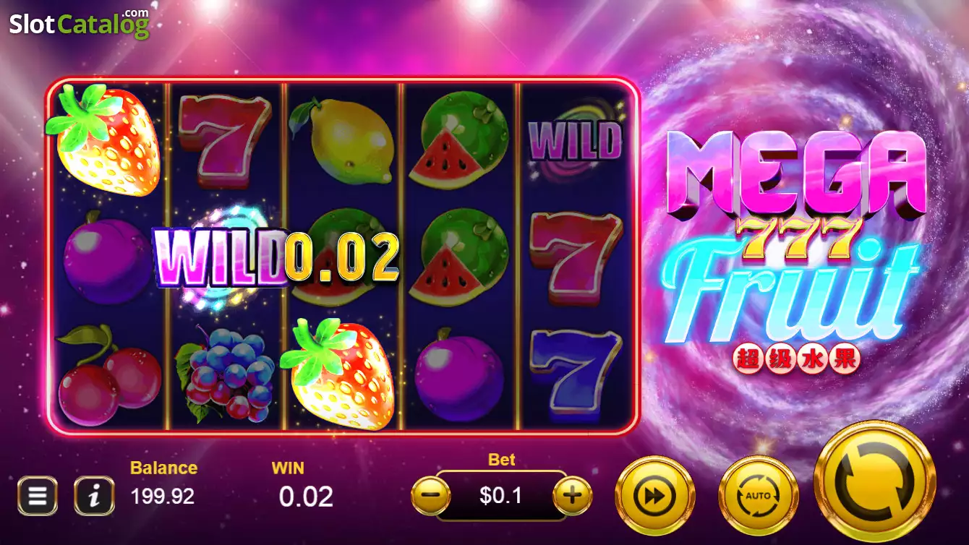Increase the bet with plus button
Image resolution: width=969 pixels, height=545 pixels.
tap(572, 495)
